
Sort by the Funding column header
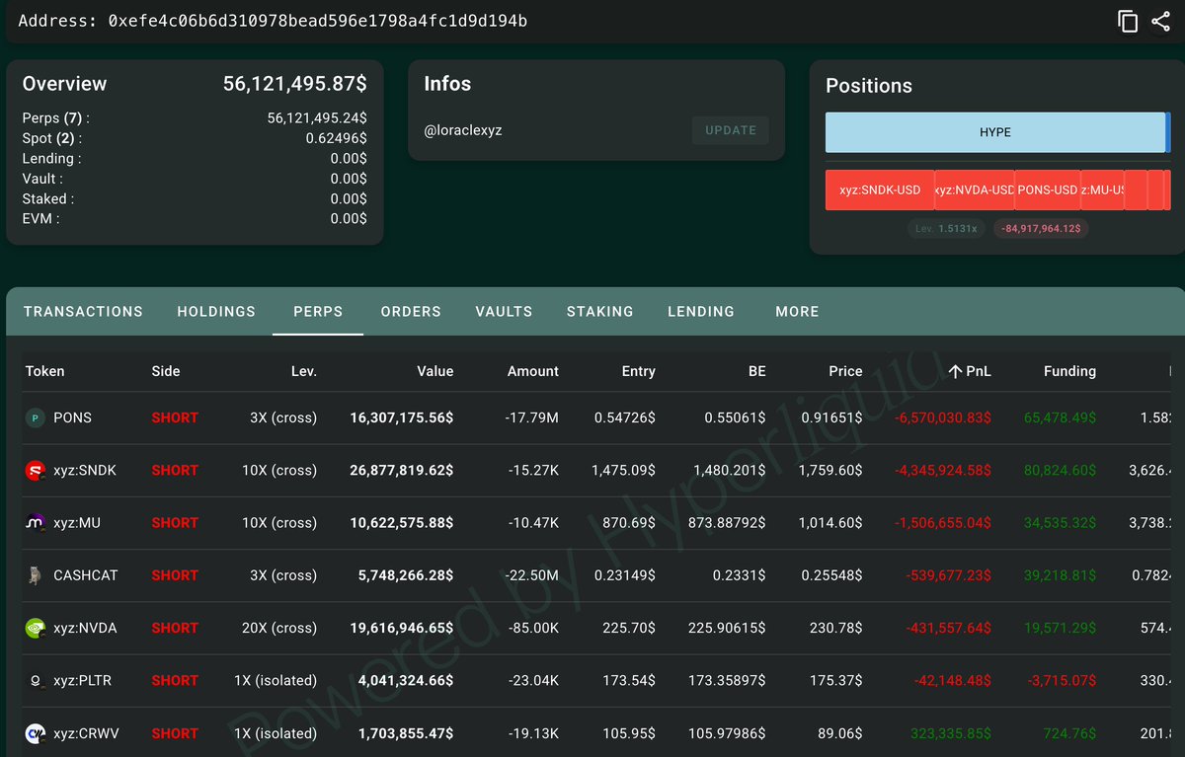coord(1069,371)
